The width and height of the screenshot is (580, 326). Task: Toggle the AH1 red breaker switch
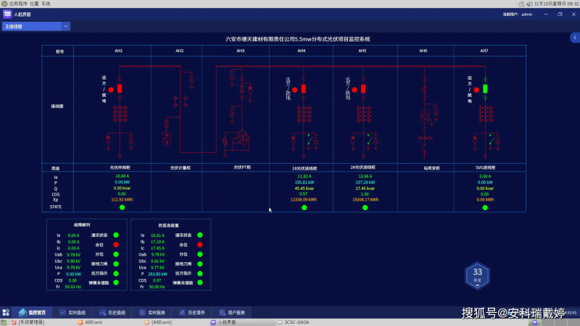120,88
